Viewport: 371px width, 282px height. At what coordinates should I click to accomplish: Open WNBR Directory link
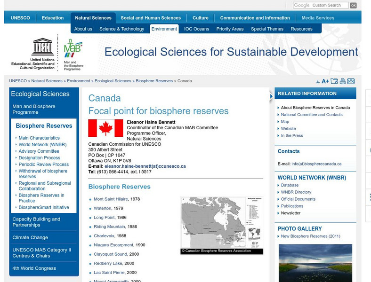(296, 192)
